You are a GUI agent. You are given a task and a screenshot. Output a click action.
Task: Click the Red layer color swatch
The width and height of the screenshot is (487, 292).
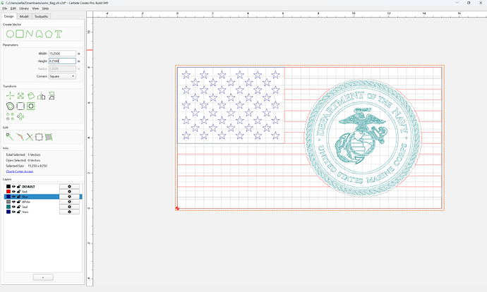pyautogui.click(x=8, y=191)
